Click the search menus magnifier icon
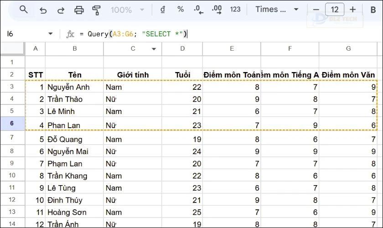The height and width of the screenshot is (228, 383). (x=23, y=10)
